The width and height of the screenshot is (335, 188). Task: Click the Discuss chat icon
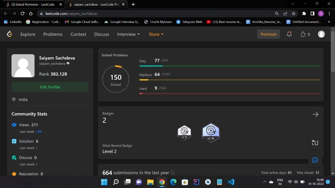click(x=14, y=157)
